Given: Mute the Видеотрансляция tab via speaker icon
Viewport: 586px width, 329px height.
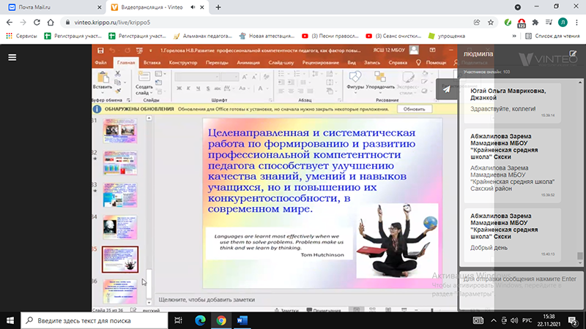Looking at the screenshot, I should 193,7.
